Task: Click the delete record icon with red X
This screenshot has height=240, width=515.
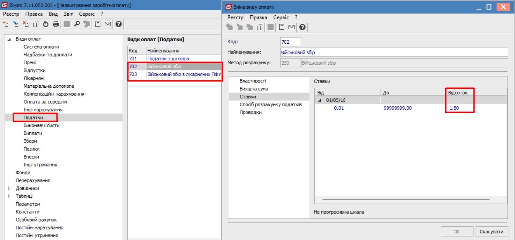Action: click(x=25, y=24)
